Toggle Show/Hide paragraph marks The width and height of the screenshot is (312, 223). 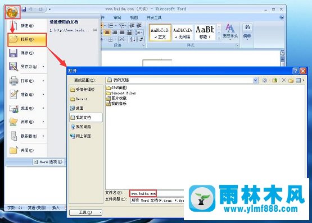(141, 39)
